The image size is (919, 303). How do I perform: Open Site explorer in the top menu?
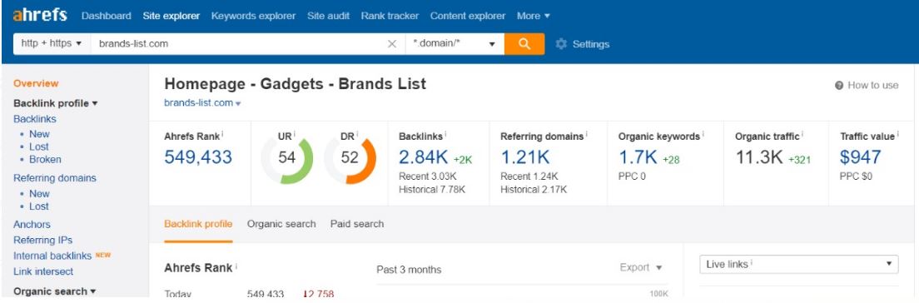pyautogui.click(x=171, y=16)
